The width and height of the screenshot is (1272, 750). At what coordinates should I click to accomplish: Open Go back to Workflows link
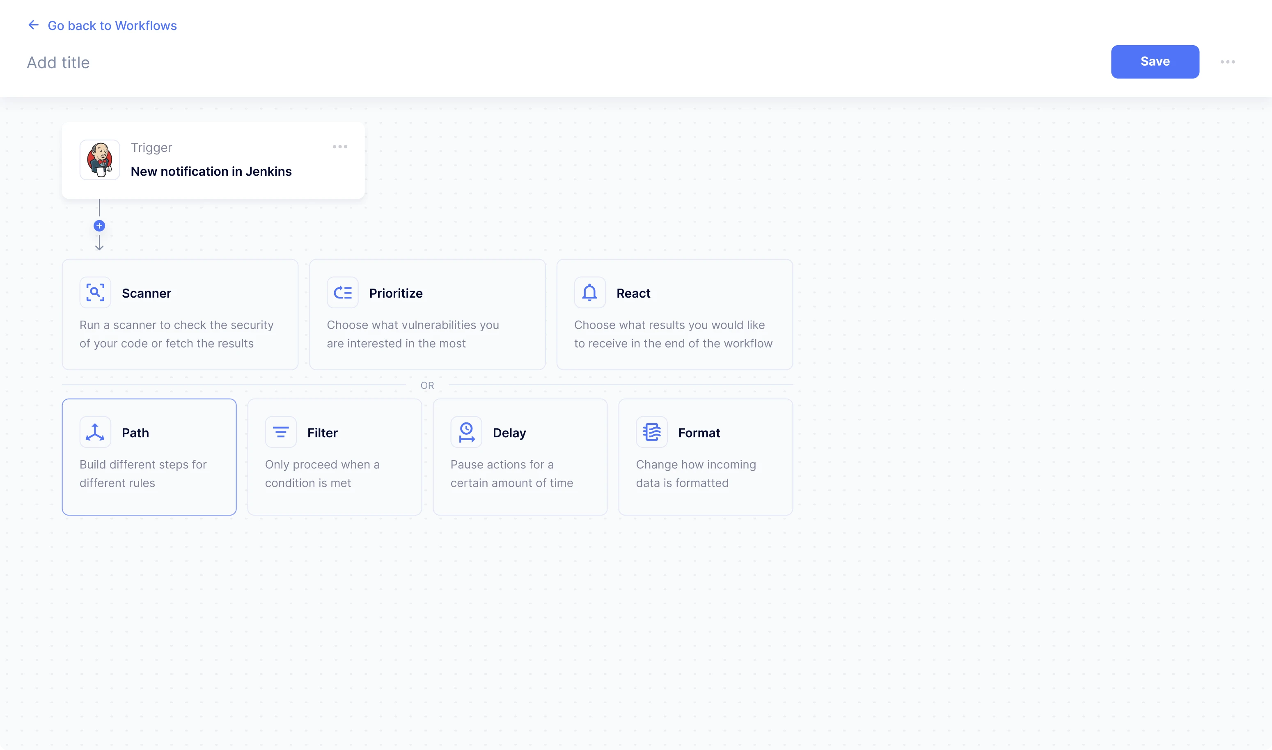tap(112, 25)
